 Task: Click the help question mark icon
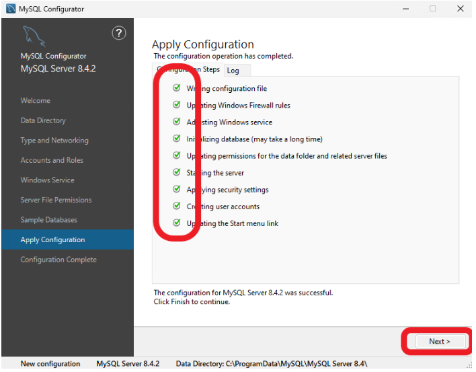[x=118, y=33]
